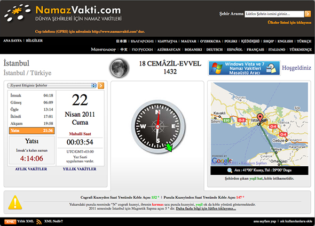315x226 pixels.
Task: Open the Ziyaret Ettiğiniz Şehirler dropdown
Action: tap(52, 85)
